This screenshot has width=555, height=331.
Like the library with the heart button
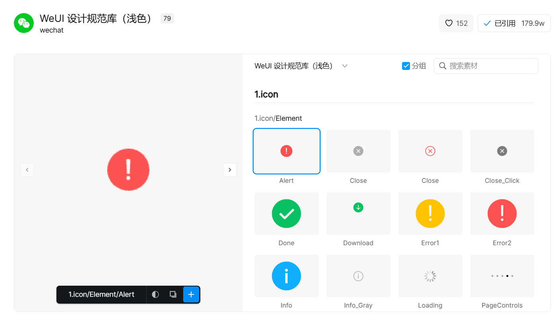pos(456,23)
